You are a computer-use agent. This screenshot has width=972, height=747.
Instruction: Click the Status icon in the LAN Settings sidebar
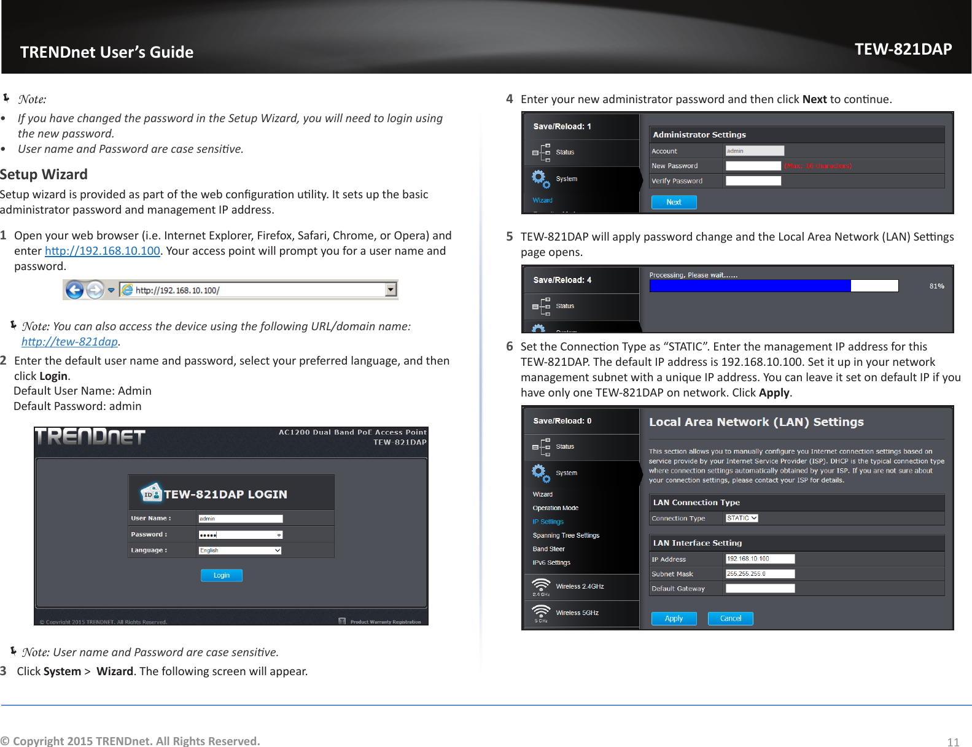tap(541, 447)
